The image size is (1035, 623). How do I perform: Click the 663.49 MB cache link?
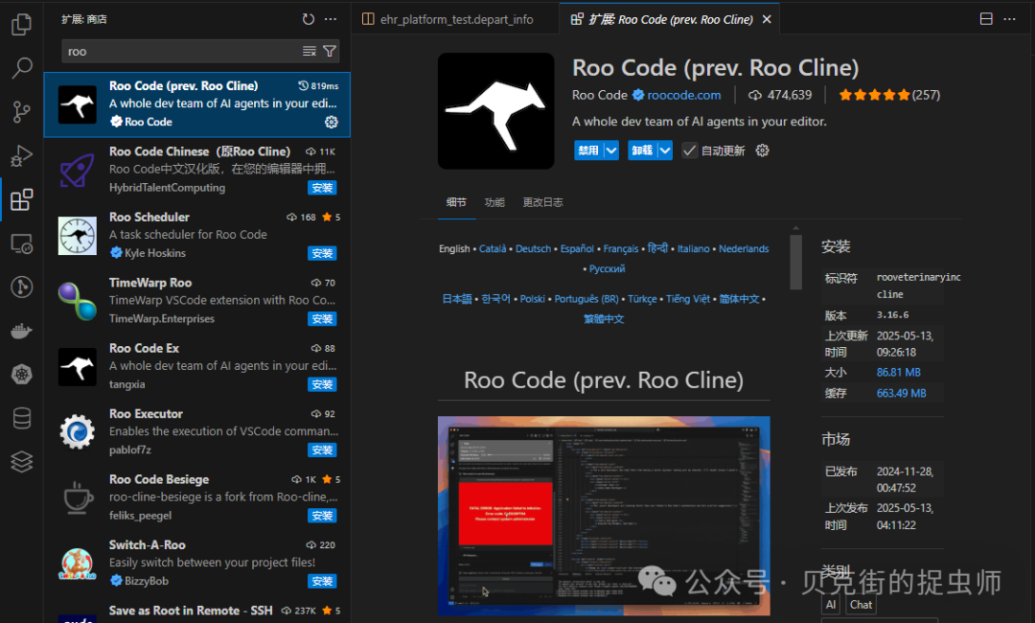coord(901,393)
